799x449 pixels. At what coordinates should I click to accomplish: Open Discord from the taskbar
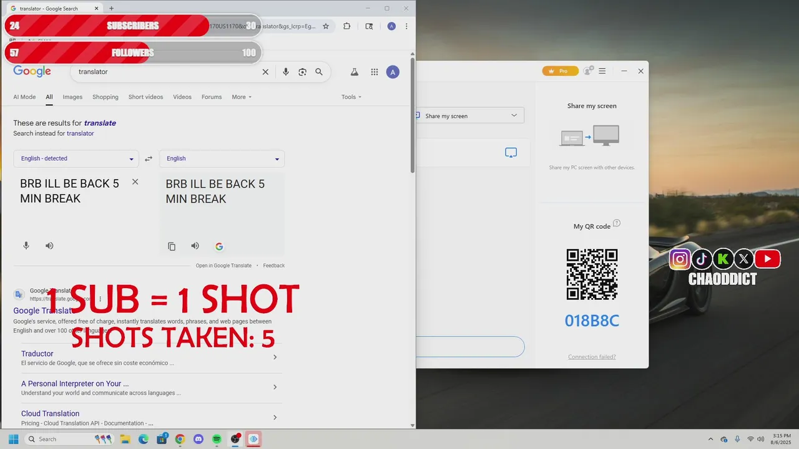[x=199, y=439]
